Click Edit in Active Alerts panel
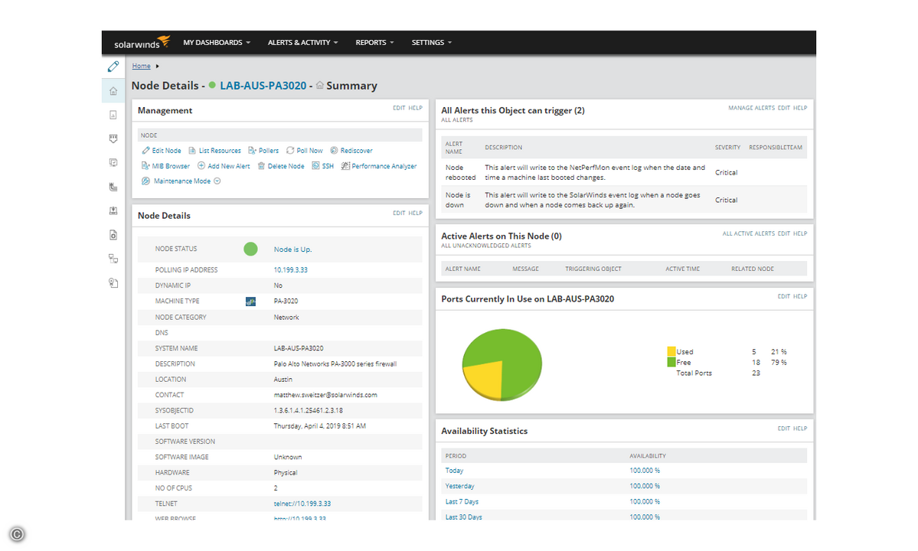The height and width of the screenshot is (551, 918). (783, 234)
